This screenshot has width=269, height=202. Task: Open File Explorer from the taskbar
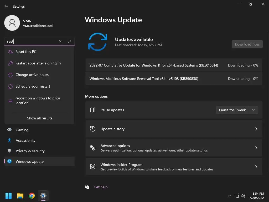pyautogui.click(x=20, y=196)
